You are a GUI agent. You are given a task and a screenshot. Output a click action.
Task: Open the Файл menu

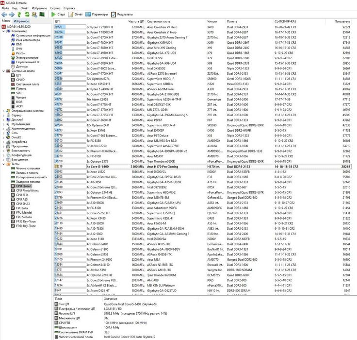point(5,8)
